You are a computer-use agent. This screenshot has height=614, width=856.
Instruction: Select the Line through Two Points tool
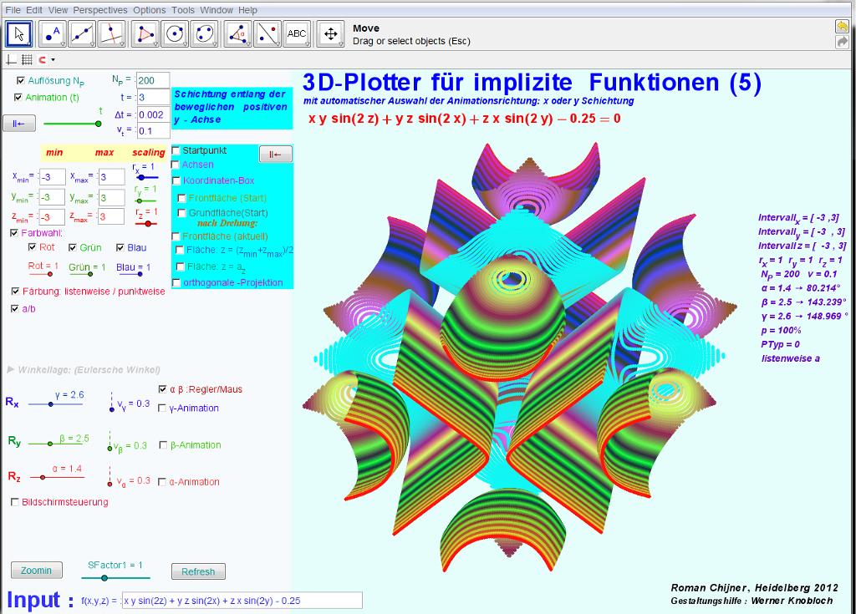click(82, 33)
